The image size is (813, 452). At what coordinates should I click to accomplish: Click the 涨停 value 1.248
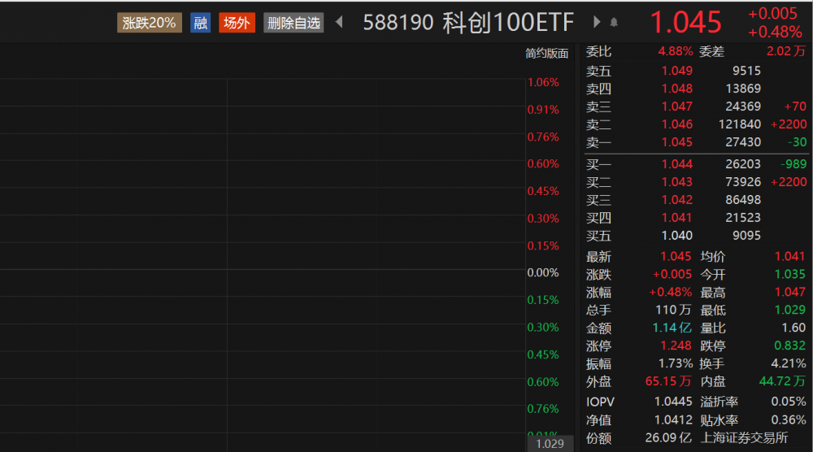[x=676, y=346]
